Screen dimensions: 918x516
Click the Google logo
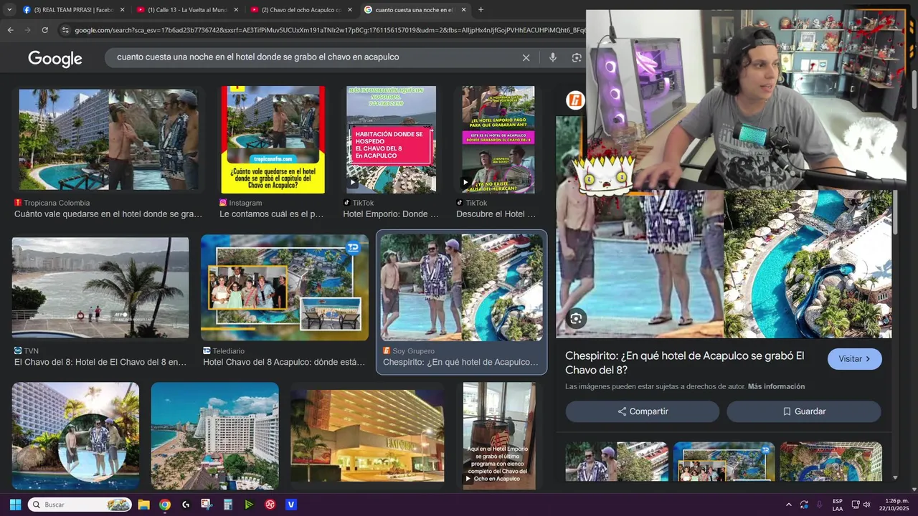click(55, 58)
